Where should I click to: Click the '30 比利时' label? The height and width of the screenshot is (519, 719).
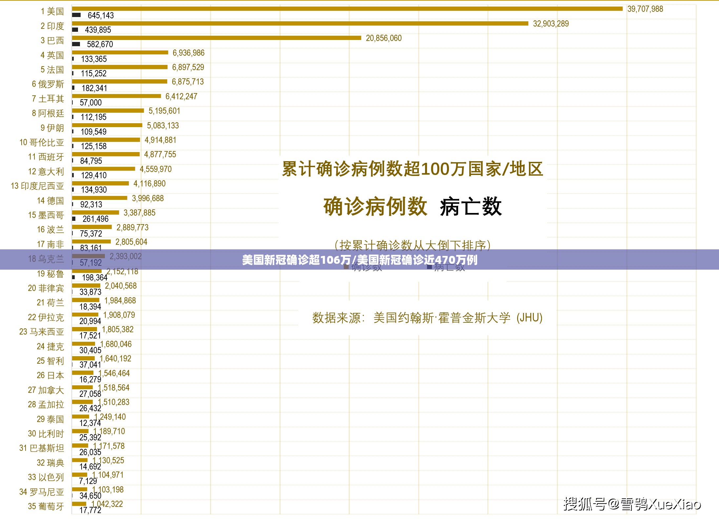(x=46, y=433)
